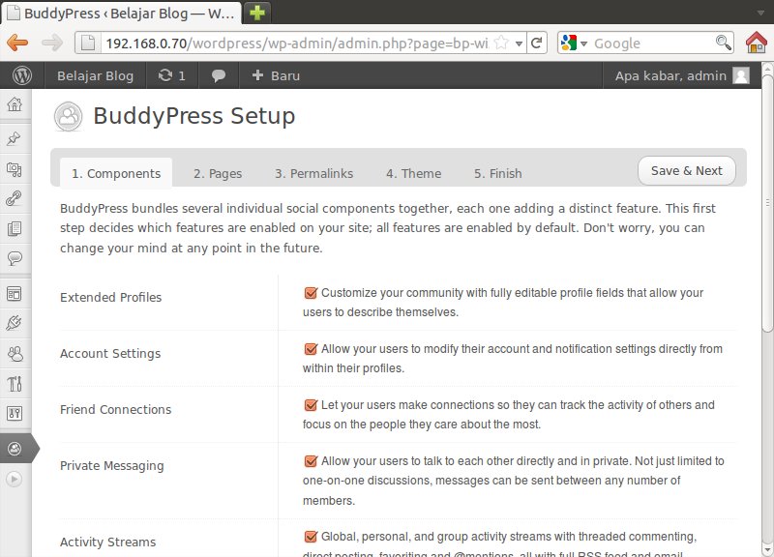Viewport: 774px width, 557px height.
Task: Click the BuddyPress Setup heading
Action: (x=194, y=116)
